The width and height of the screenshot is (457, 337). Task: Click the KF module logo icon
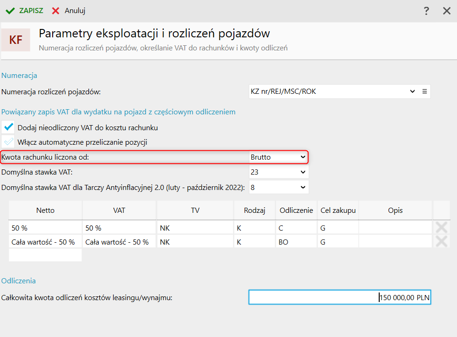coord(16,40)
